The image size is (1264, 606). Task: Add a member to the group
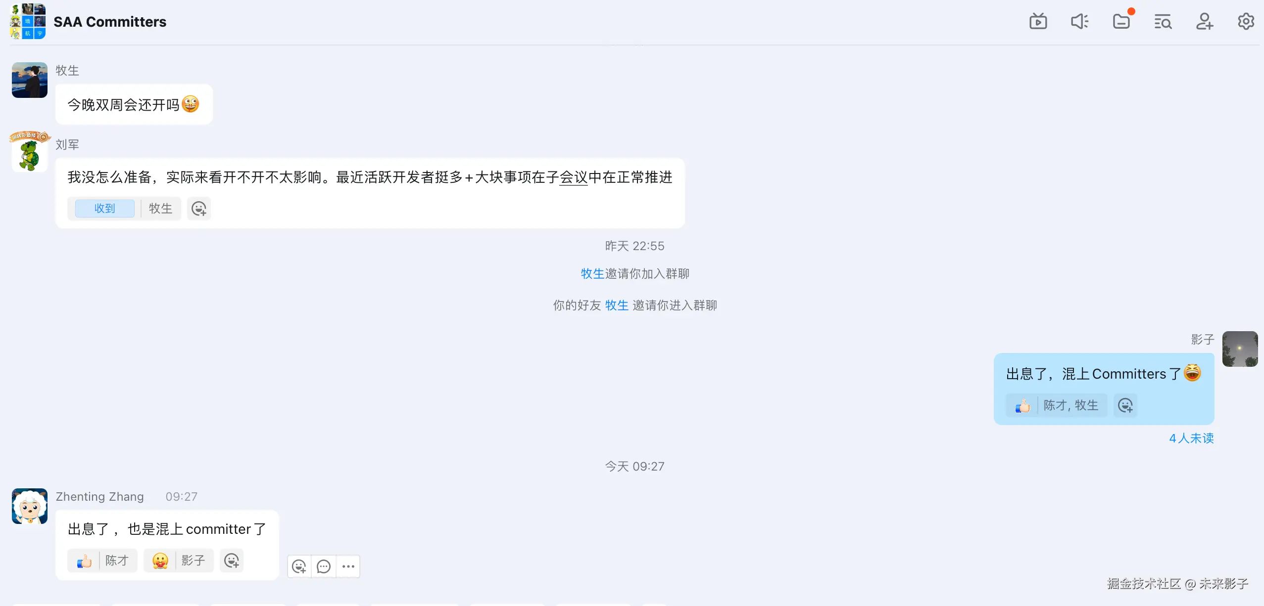click(1204, 22)
